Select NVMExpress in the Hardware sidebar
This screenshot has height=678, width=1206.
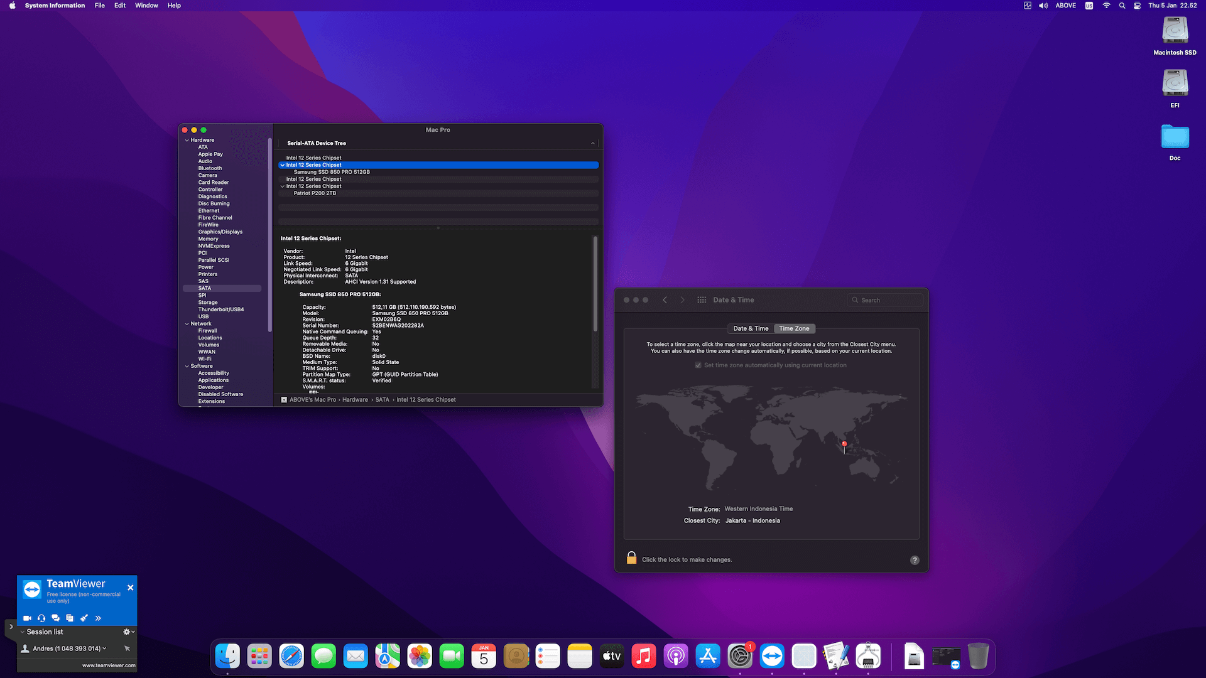[214, 246]
